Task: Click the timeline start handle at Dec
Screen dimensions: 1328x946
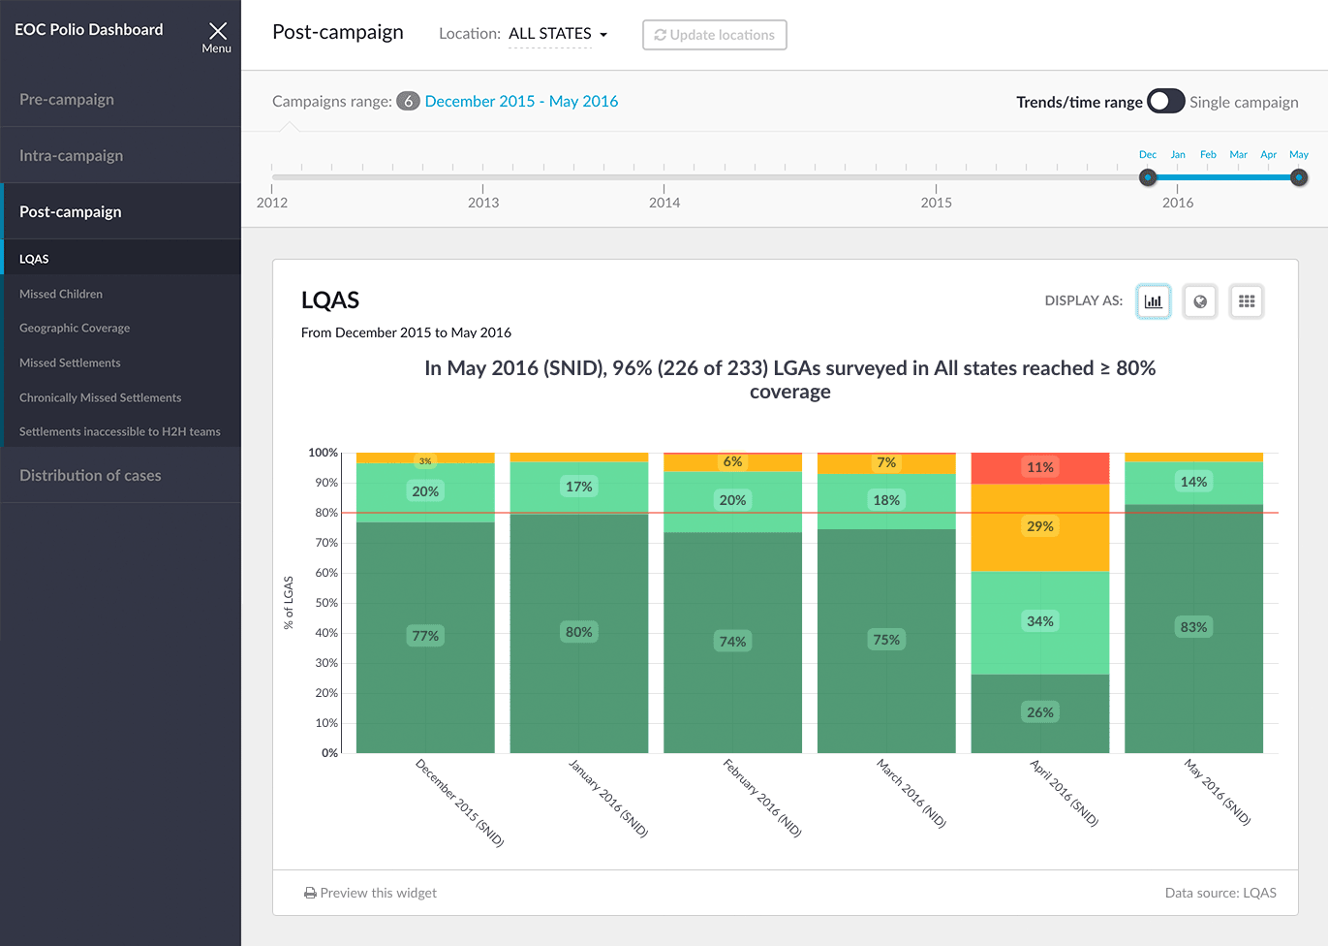Action: pos(1148,177)
